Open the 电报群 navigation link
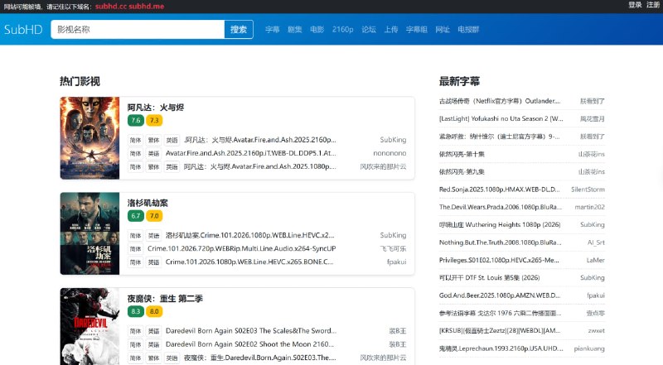The height and width of the screenshot is (365, 663). 469,30
